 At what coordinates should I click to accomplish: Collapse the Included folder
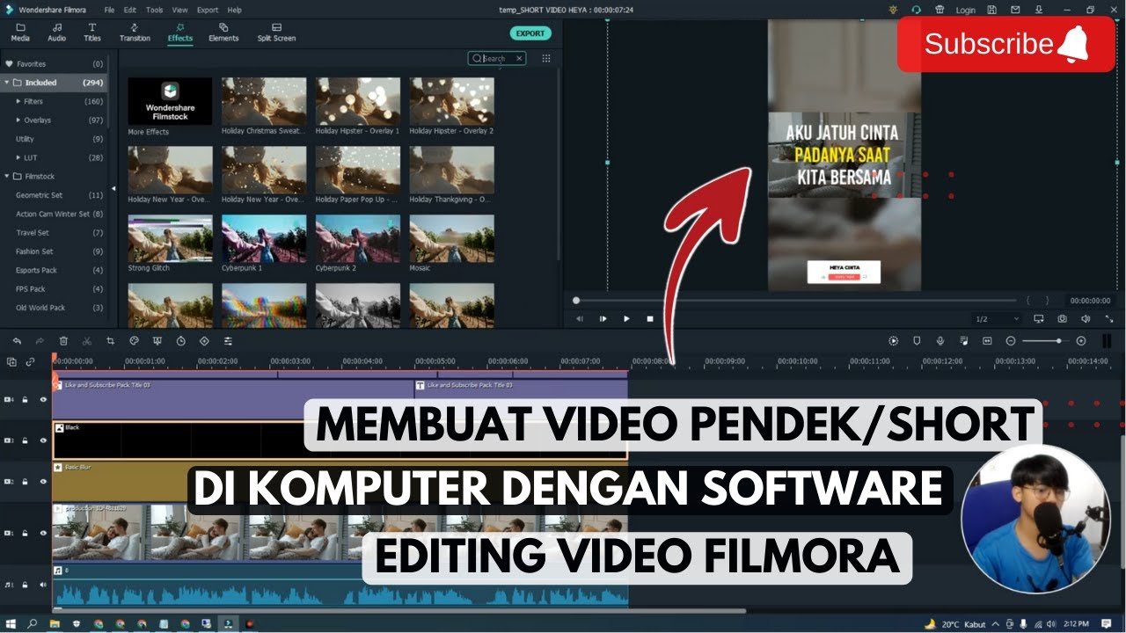click(7, 83)
